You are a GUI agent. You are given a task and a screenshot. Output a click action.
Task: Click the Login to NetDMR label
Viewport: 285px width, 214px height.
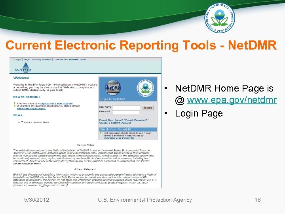pyautogui.click(x=112, y=99)
